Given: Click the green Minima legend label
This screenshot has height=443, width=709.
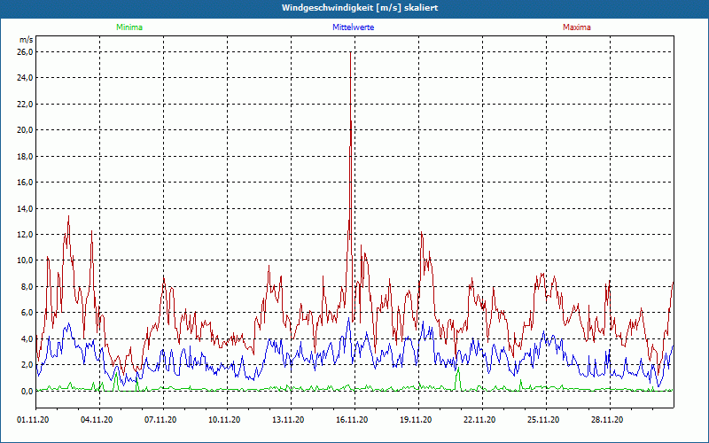Looking at the screenshot, I should pyautogui.click(x=129, y=27).
